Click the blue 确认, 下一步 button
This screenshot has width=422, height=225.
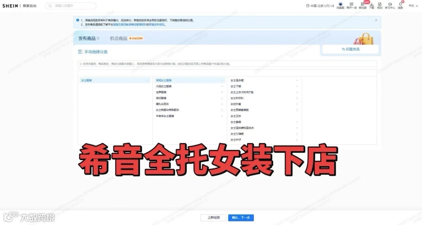point(241,218)
